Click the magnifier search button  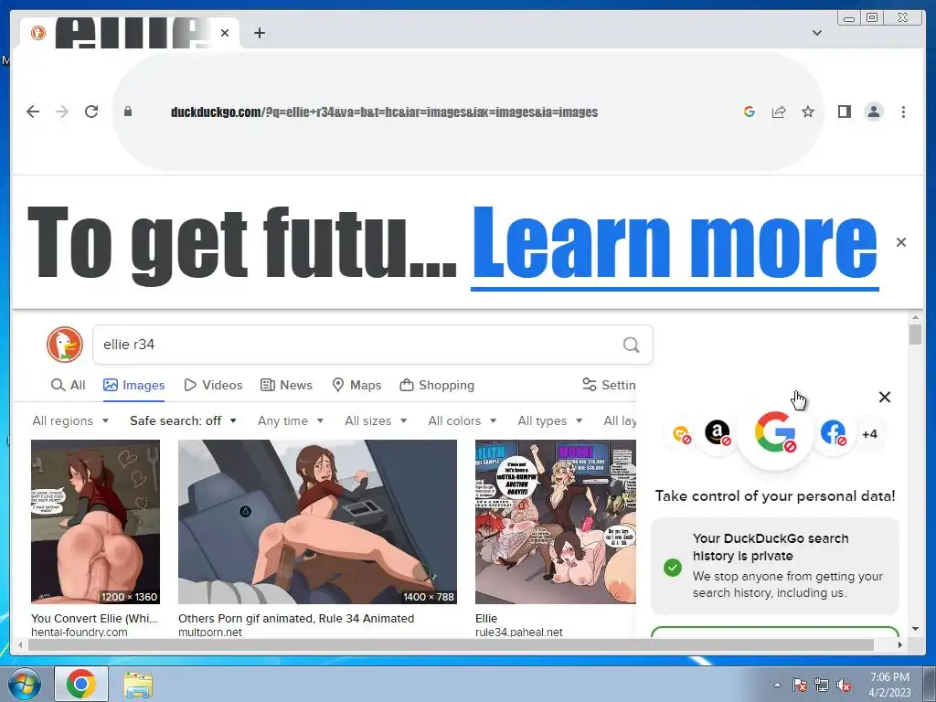[x=631, y=345]
